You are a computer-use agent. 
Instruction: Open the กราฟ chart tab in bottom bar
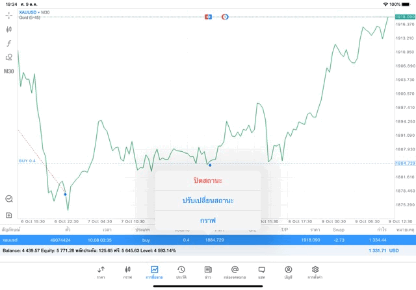click(127, 272)
